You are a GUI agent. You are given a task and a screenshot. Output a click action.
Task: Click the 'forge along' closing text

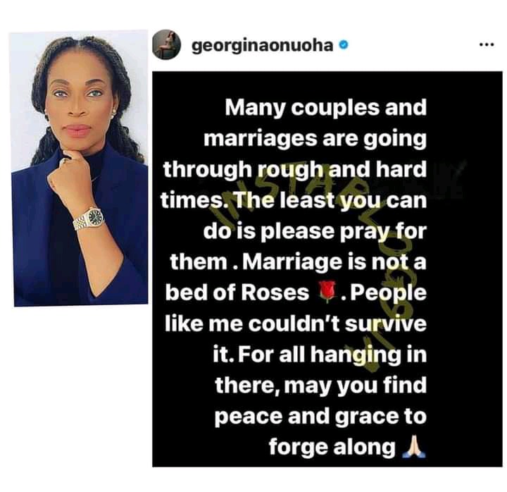(x=332, y=447)
